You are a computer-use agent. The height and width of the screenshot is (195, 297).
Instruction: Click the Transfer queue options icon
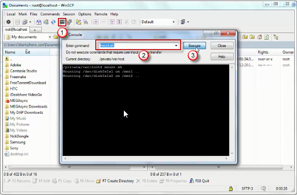pyautogui.click(x=25, y=22)
